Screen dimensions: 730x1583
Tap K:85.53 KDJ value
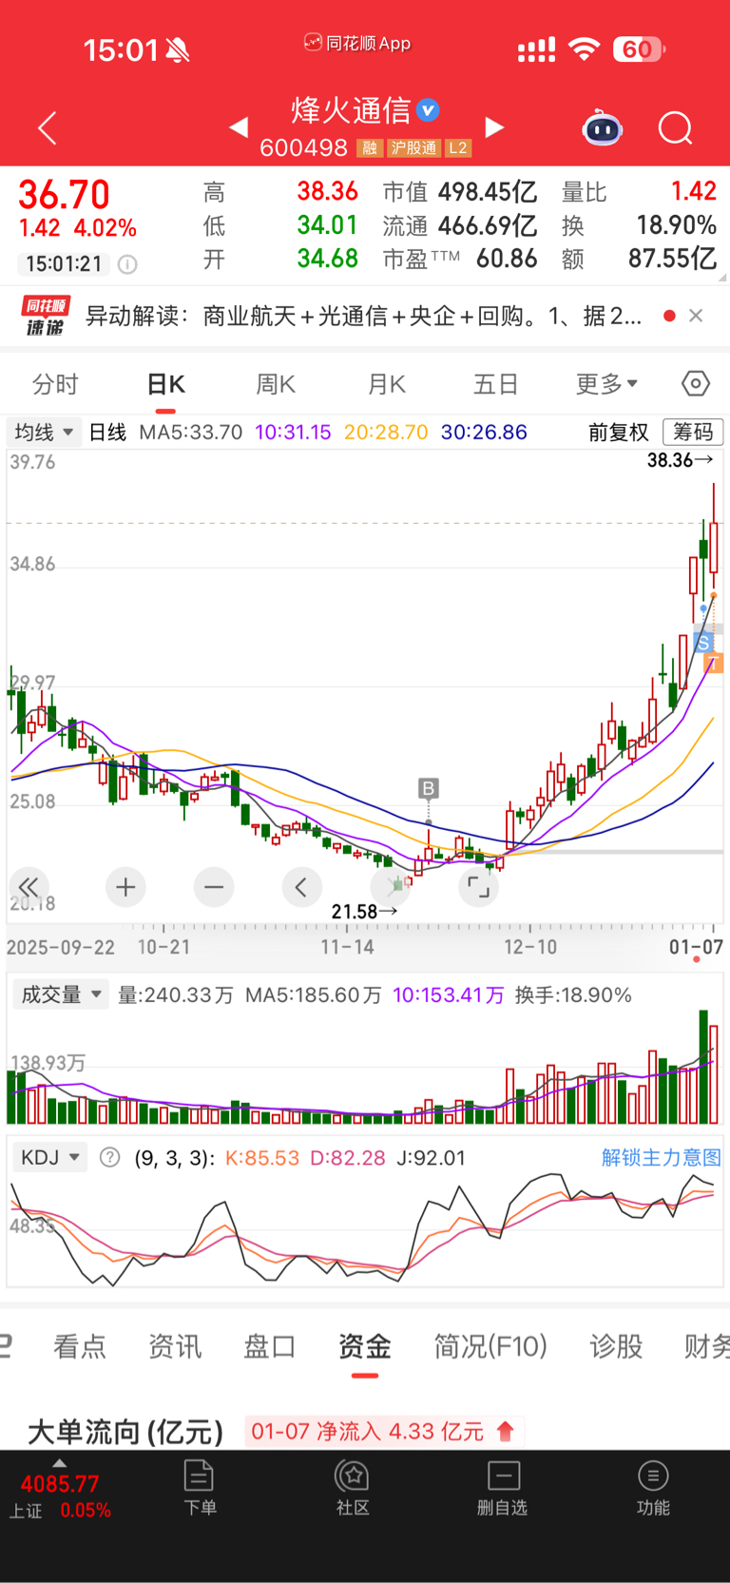click(x=261, y=1158)
